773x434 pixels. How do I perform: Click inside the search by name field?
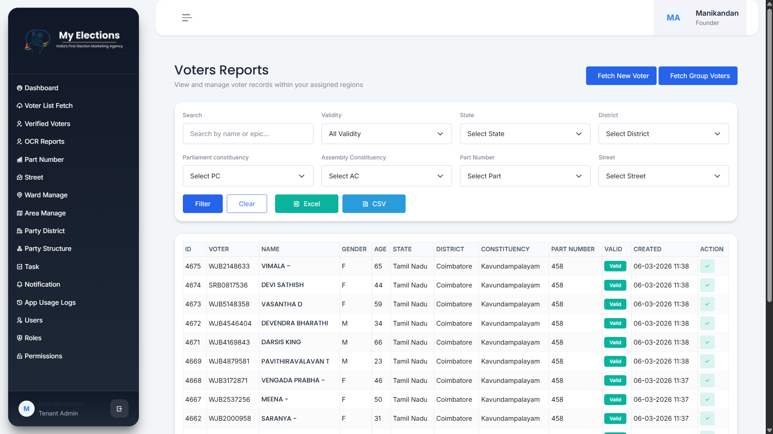click(x=247, y=134)
